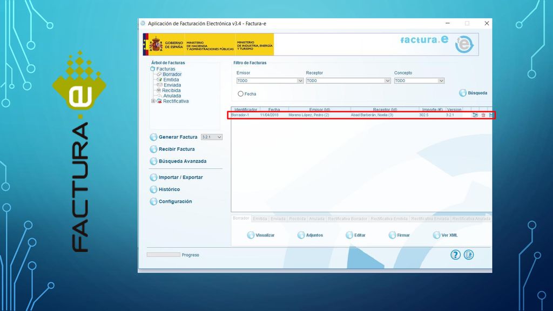Switch to the Rectificativa Borrador tab

tap(347, 219)
